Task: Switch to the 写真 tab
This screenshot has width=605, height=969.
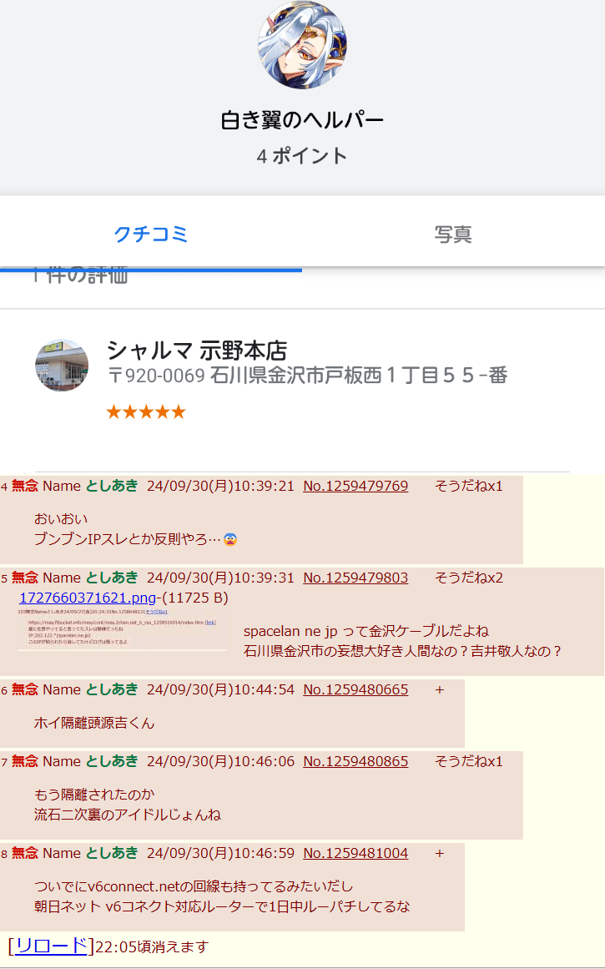Action: click(x=453, y=235)
